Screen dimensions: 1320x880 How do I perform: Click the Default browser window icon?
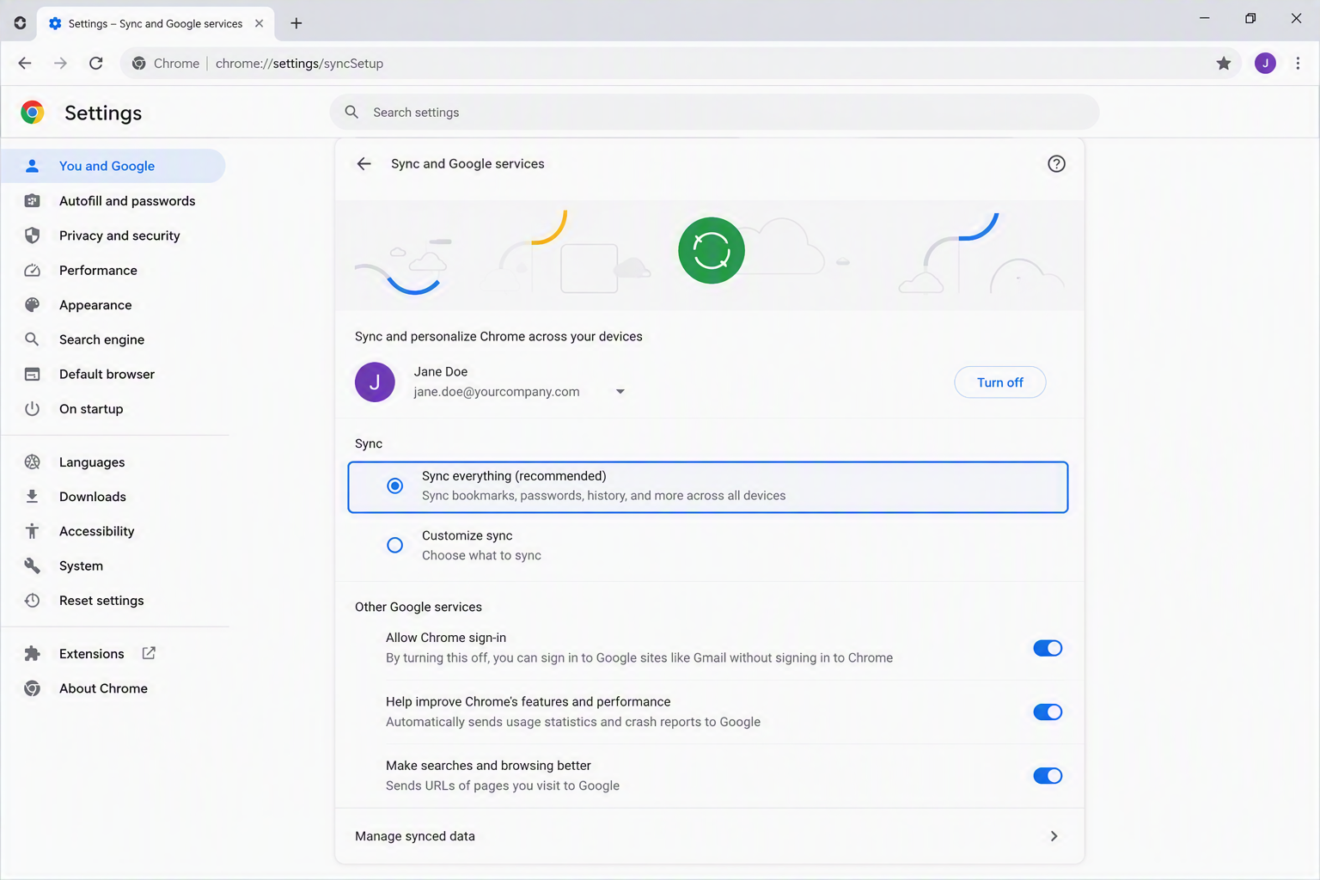pyautogui.click(x=32, y=374)
